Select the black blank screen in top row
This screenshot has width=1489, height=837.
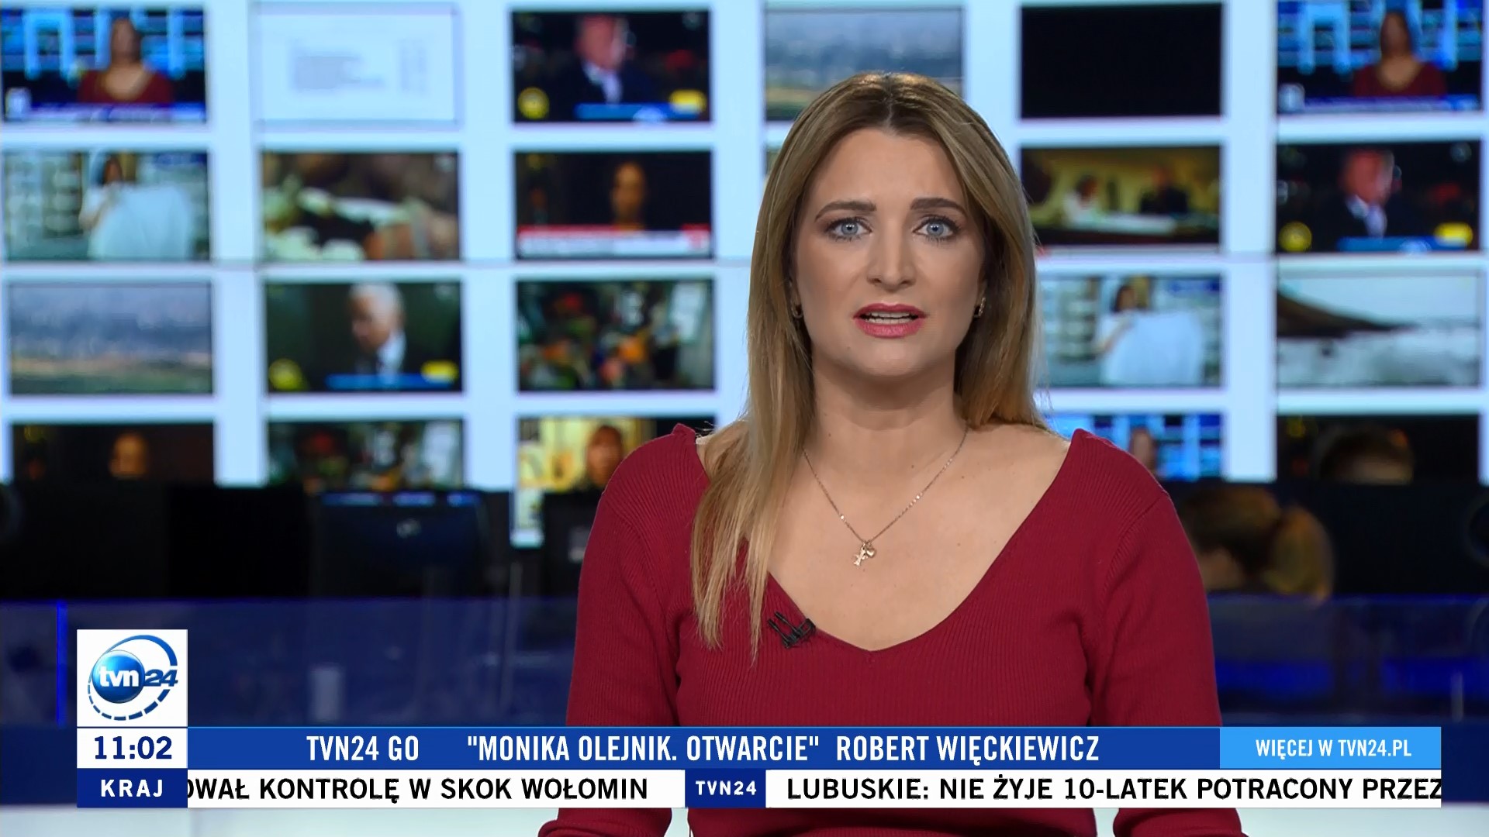pyautogui.click(x=1120, y=62)
